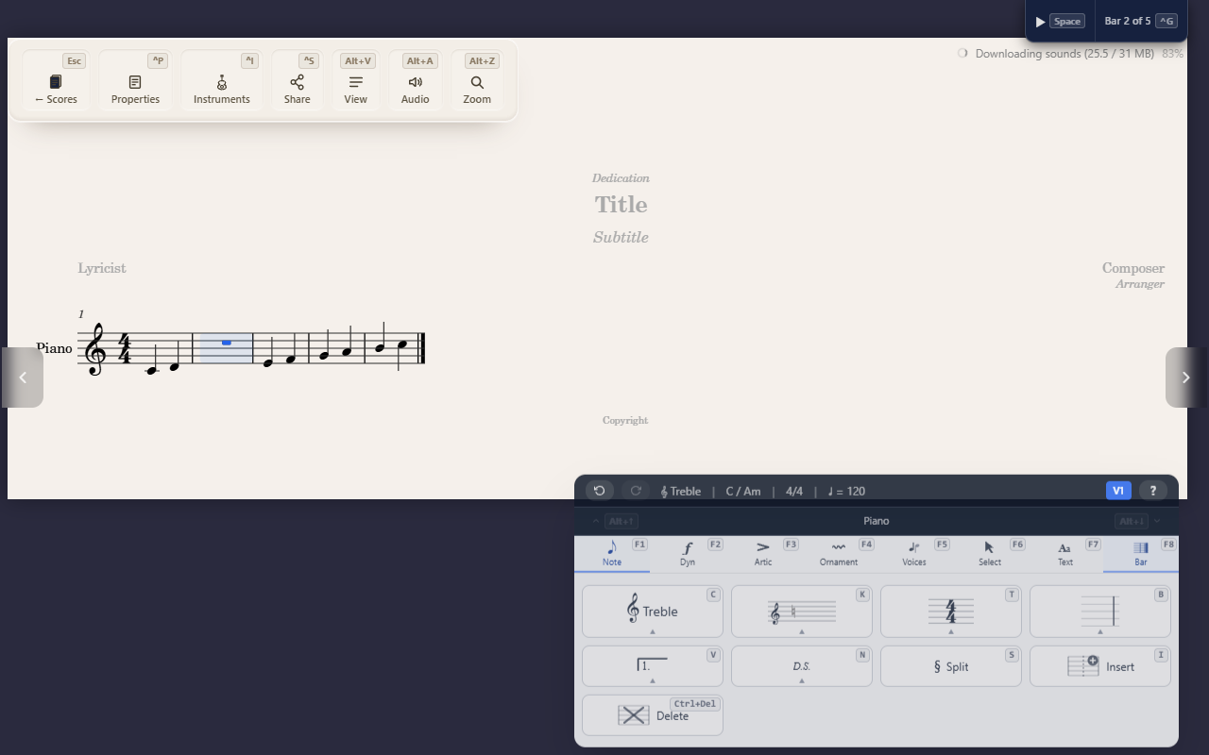Click the Dedication placeholder text
The height and width of the screenshot is (755, 1209).
click(621, 177)
